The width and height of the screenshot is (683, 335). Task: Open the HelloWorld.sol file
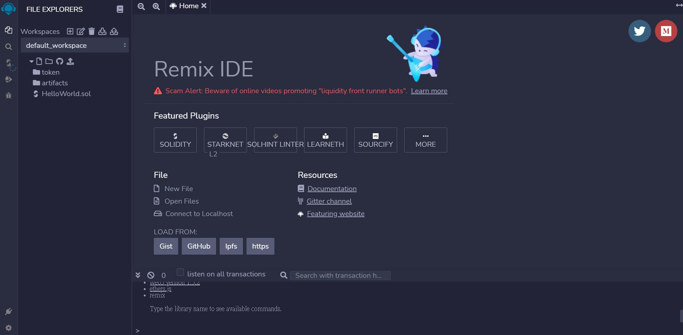(x=62, y=94)
